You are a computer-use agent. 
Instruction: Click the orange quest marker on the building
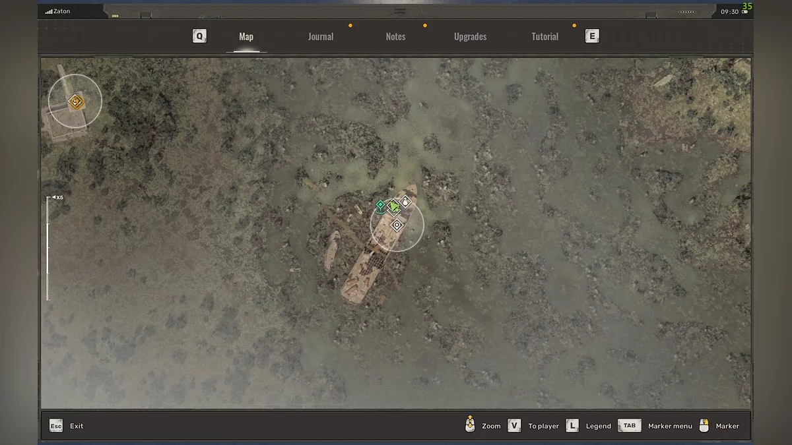75,102
